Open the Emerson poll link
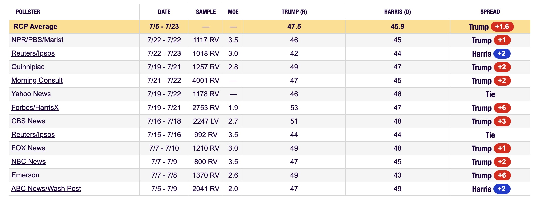The width and height of the screenshot is (539, 200). [x=25, y=175]
